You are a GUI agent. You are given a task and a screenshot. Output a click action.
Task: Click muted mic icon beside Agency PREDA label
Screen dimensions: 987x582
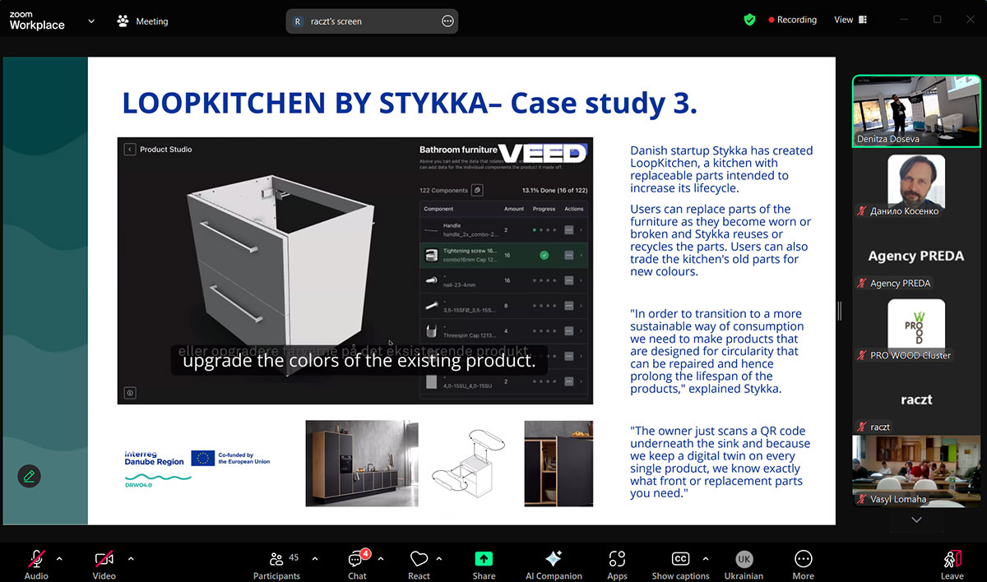pyautogui.click(x=863, y=284)
